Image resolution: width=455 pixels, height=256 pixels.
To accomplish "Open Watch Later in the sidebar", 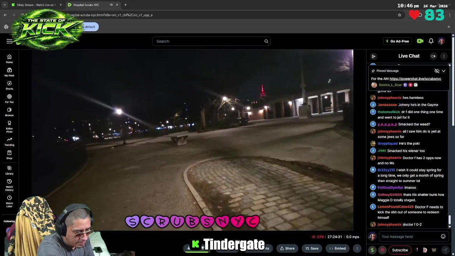I will tap(9, 201).
